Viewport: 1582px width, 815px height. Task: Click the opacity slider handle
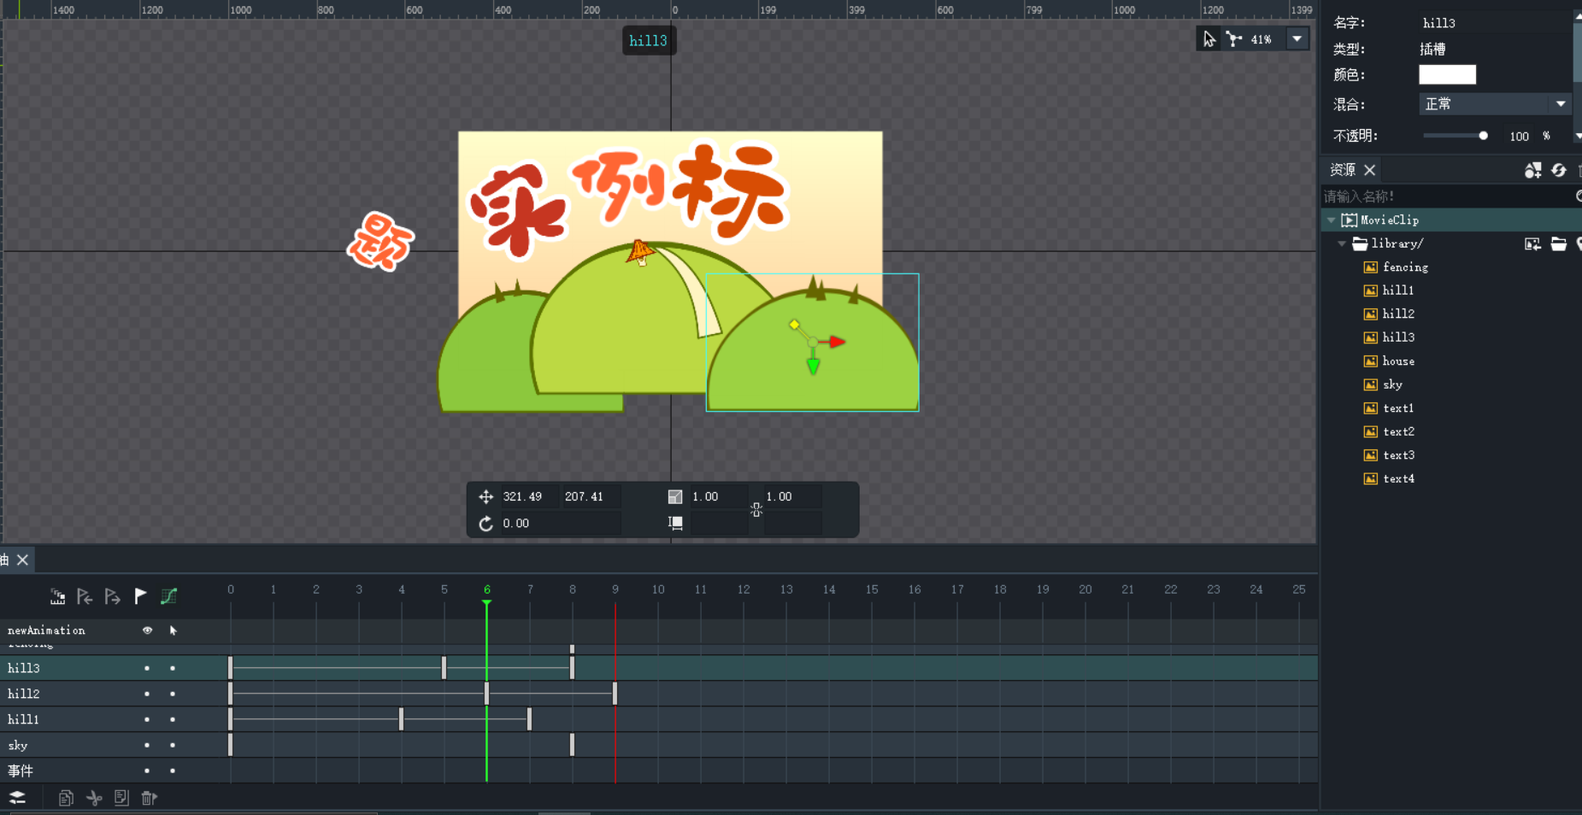coord(1483,136)
